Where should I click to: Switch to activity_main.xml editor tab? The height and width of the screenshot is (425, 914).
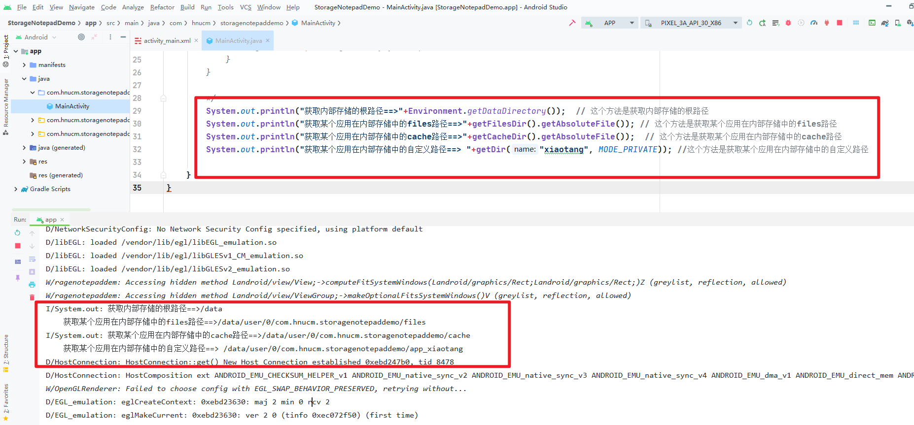pos(167,41)
